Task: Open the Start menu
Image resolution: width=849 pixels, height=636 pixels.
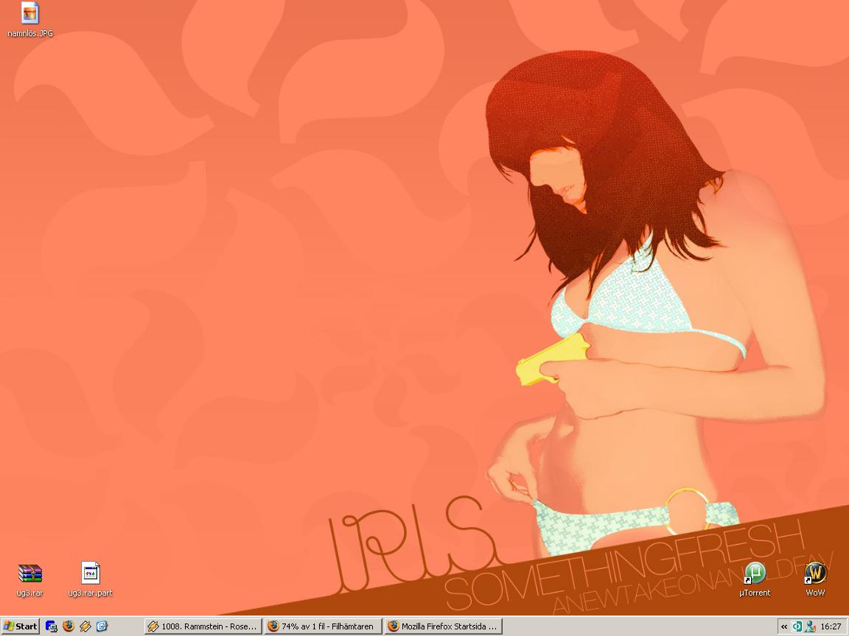Action: click(x=21, y=626)
